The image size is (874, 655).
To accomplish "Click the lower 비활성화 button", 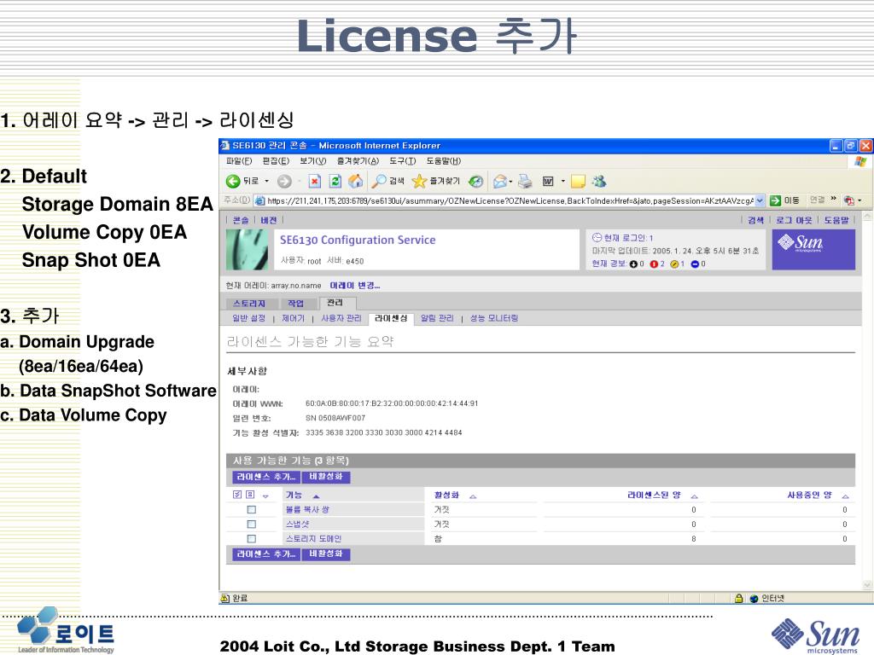I will coord(326,554).
